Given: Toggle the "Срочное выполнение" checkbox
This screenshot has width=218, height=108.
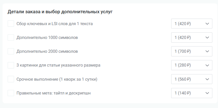Looking at the screenshot, I should click(x=11, y=79).
